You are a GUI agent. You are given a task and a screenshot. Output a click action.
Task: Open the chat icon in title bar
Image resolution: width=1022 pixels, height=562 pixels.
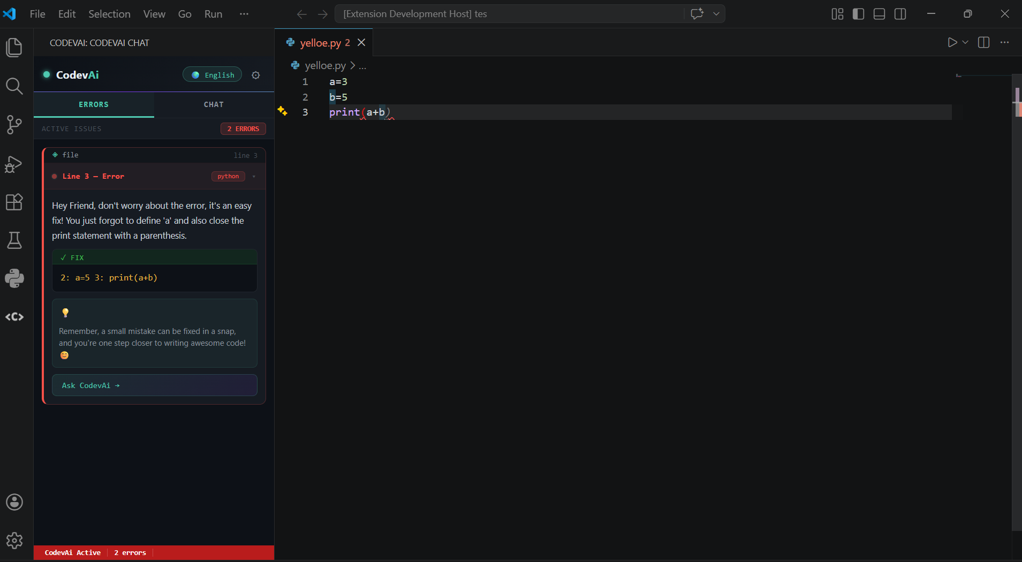[697, 14]
